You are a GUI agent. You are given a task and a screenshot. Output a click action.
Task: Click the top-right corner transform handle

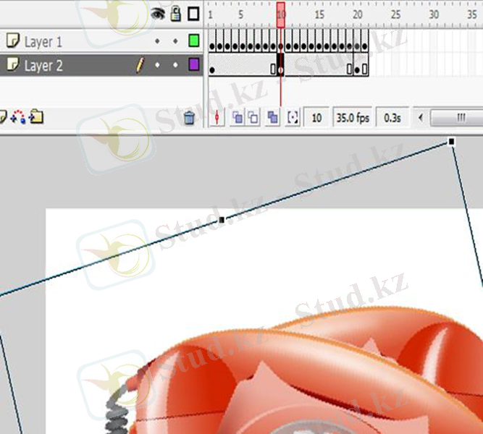(x=451, y=142)
